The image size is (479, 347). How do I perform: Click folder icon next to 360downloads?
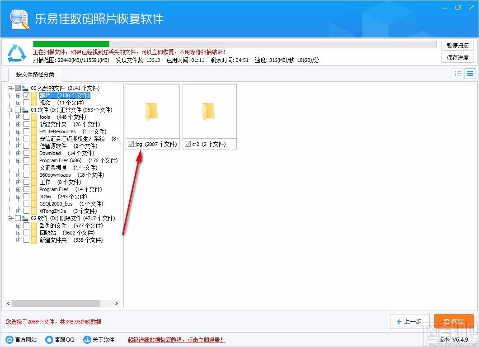pyautogui.click(x=34, y=175)
